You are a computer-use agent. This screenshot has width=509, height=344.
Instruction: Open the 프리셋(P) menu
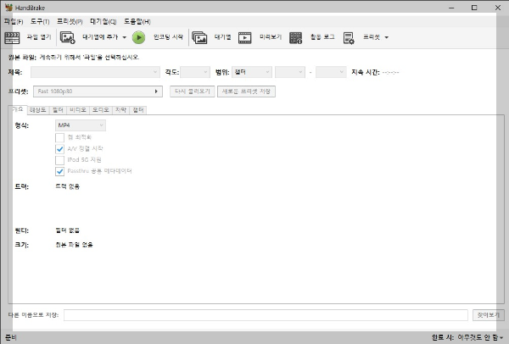click(70, 22)
